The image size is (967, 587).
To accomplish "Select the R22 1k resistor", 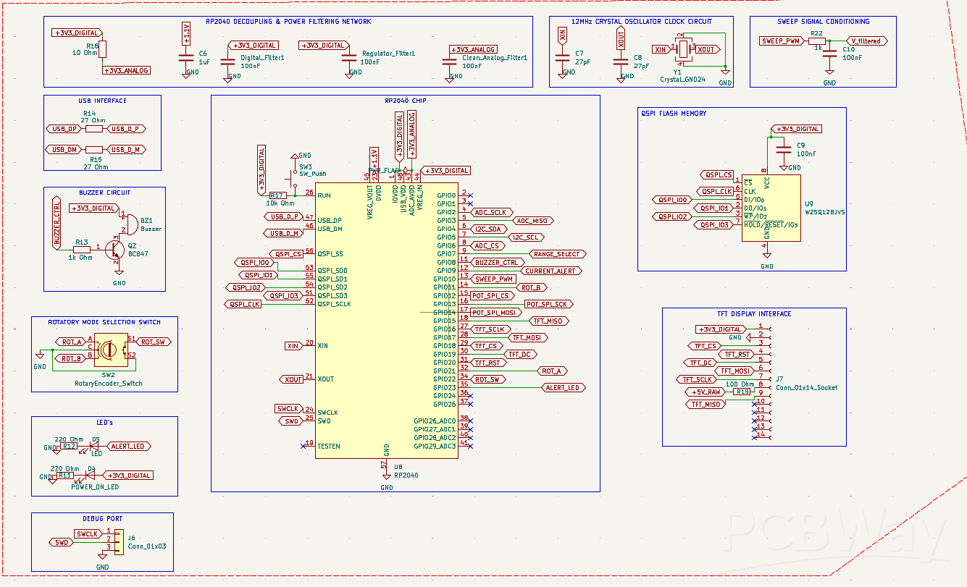I will click(x=816, y=41).
